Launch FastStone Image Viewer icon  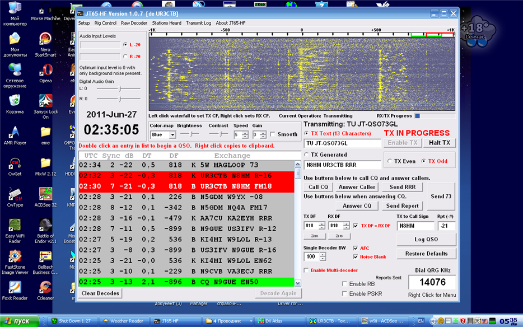coord(15,262)
